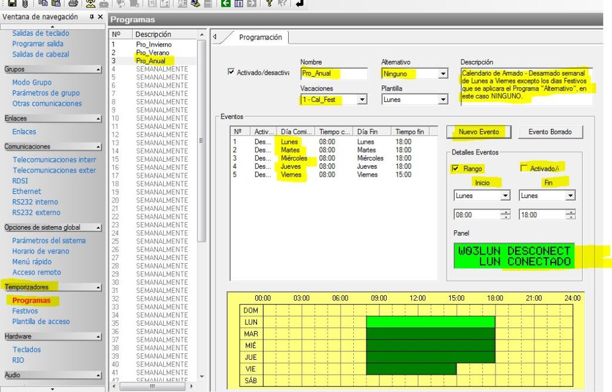
Task: Open Plantilla de acceso link
Action: pos(41,322)
